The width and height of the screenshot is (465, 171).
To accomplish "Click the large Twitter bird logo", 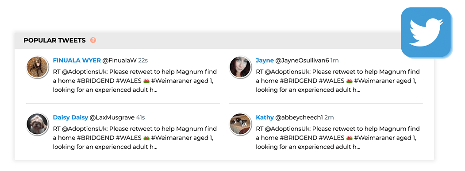I will (426, 32).
